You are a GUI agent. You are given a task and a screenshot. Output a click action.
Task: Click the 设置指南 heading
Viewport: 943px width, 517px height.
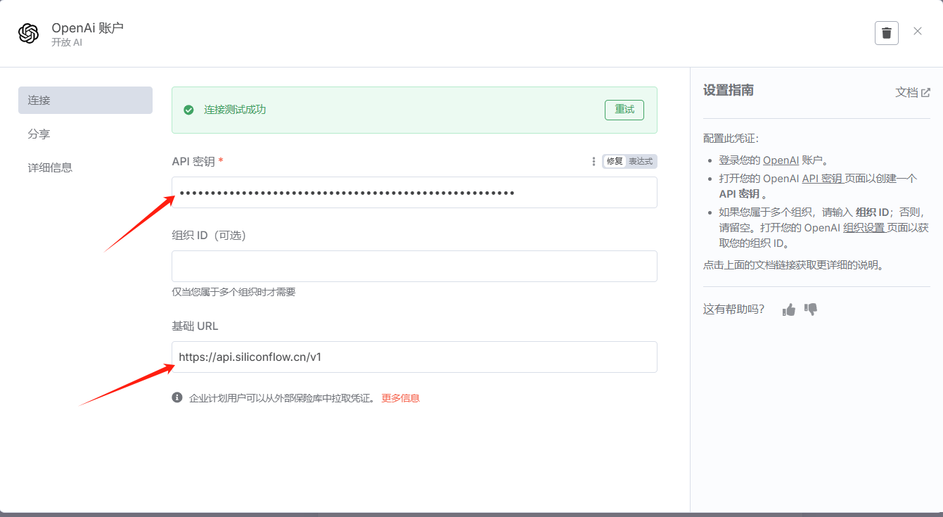(x=729, y=90)
